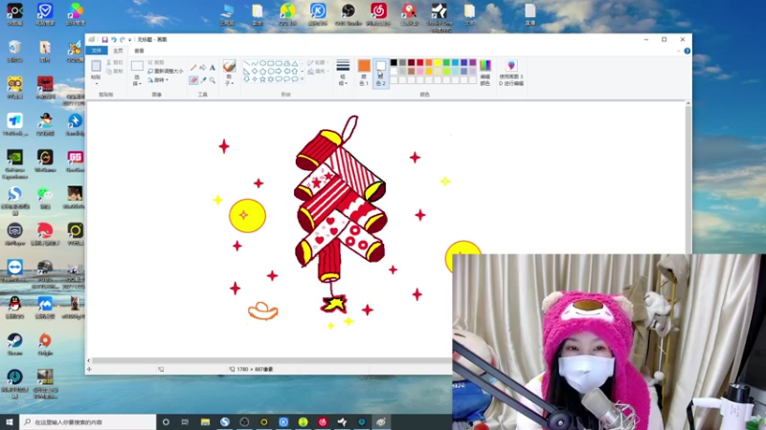Image resolution: width=766 pixels, height=430 pixels.
Task: Select the Fill with color bucket tool
Action: (203, 67)
